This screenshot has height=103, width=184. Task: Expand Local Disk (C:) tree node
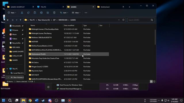point(8,73)
